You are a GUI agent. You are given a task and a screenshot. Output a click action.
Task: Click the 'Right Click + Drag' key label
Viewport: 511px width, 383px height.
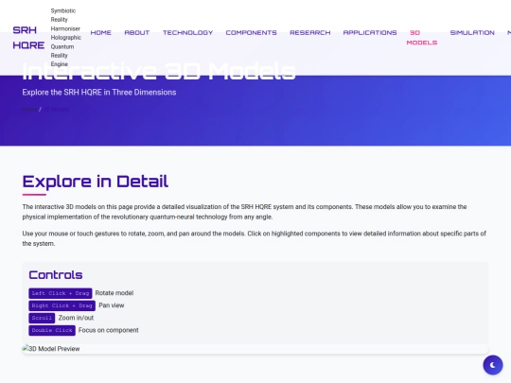click(62, 305)
